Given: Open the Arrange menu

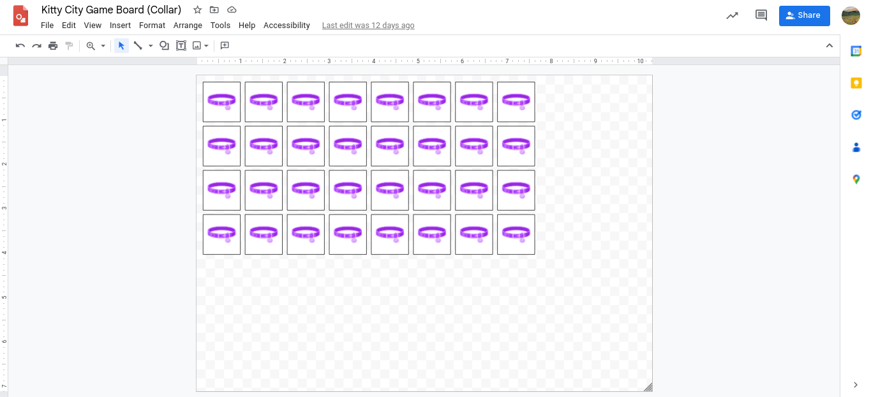Looking at the screenshot, I should tap(188, 26).
